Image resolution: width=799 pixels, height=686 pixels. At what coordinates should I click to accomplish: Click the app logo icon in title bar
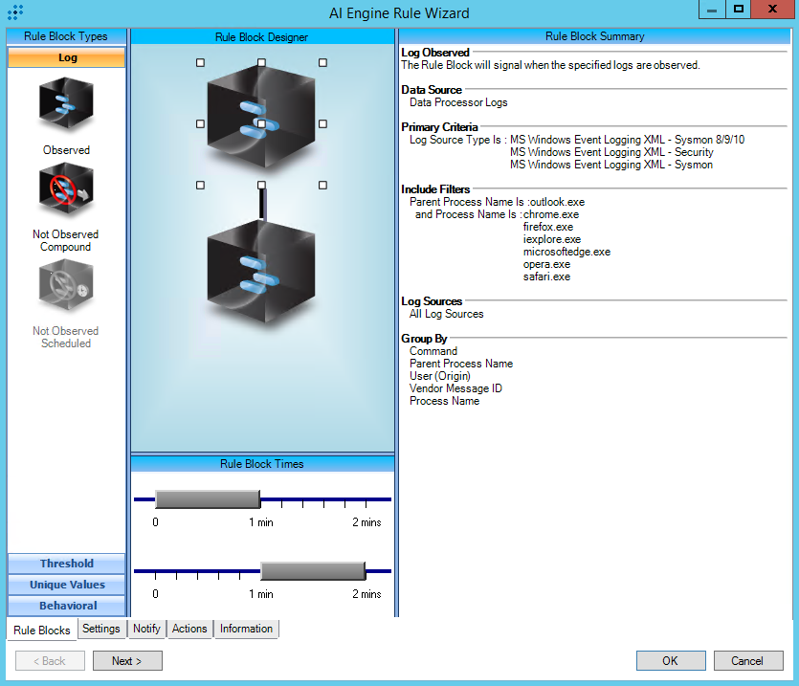14,12
